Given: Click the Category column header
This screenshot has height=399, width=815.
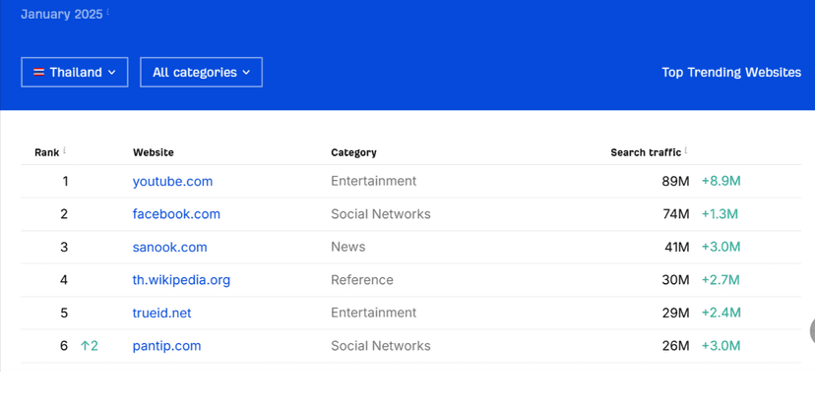Looking at the screenshot, I should click(x=353, y=152).
